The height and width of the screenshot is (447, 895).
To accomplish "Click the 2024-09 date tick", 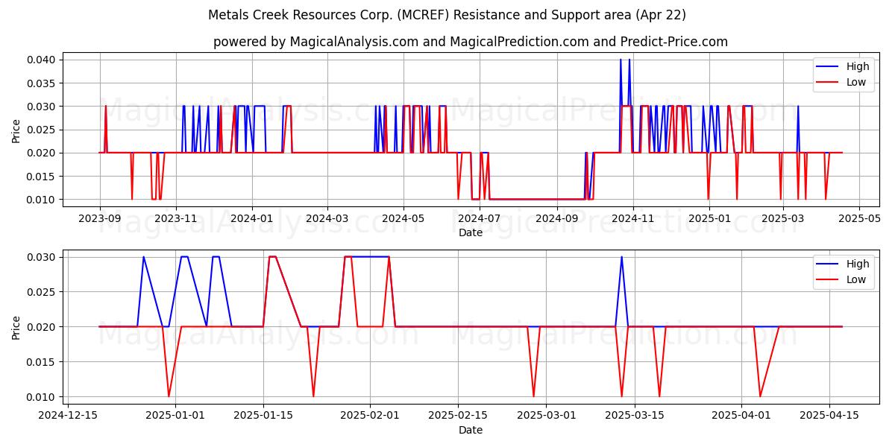I will (556, 218).
